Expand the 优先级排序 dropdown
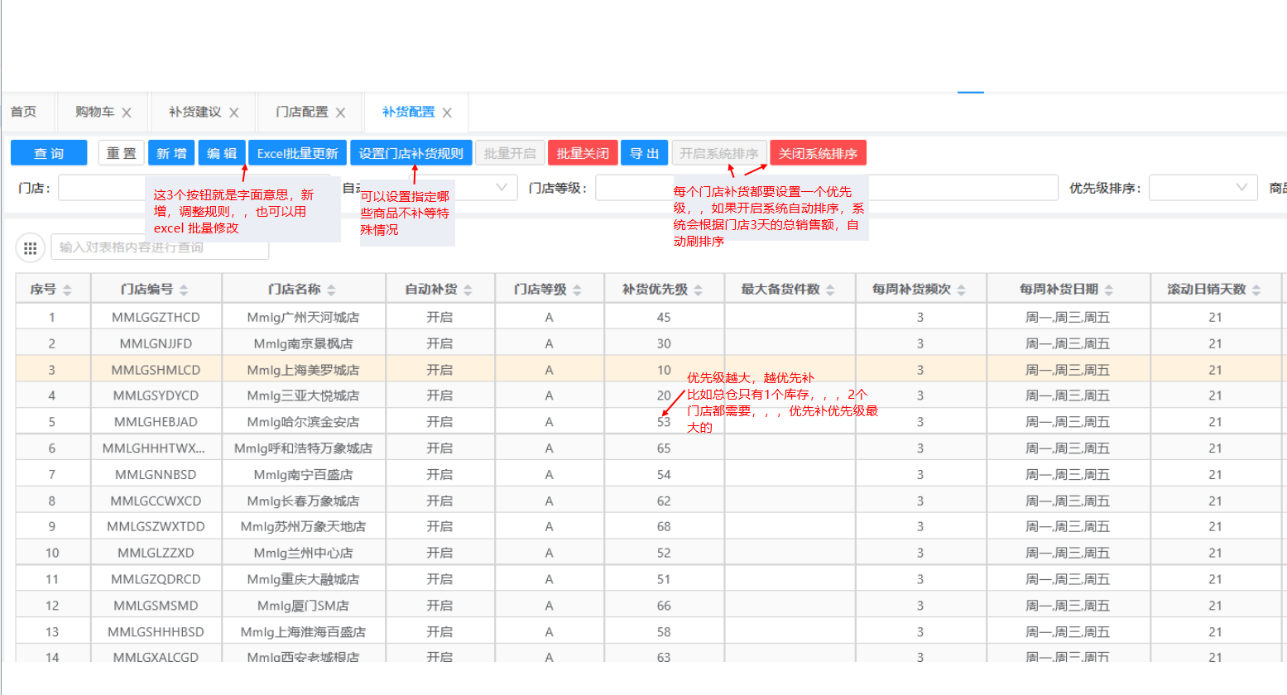 (x=1241, y=188)
